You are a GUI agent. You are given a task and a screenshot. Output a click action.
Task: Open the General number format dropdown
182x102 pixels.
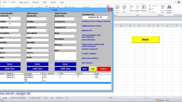(x=101, y=7)
